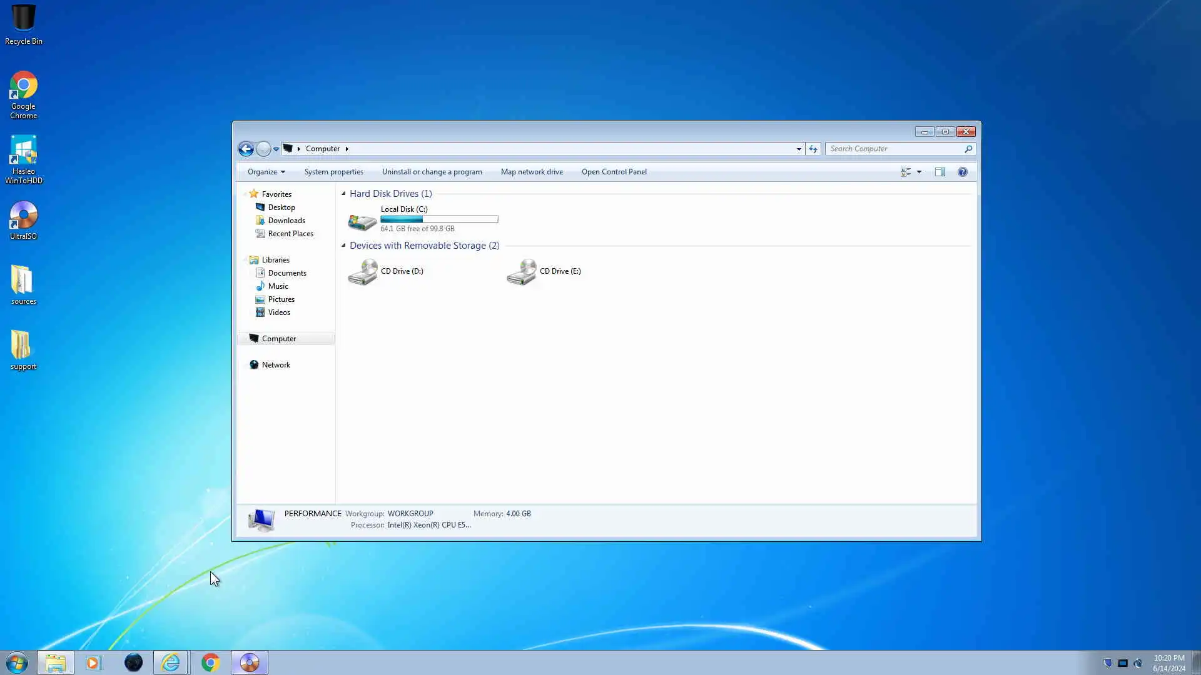The height and width of the screenshot is (675, 1201).
Task: Open the UltraISO desktop shortcut
Action: 23,220
